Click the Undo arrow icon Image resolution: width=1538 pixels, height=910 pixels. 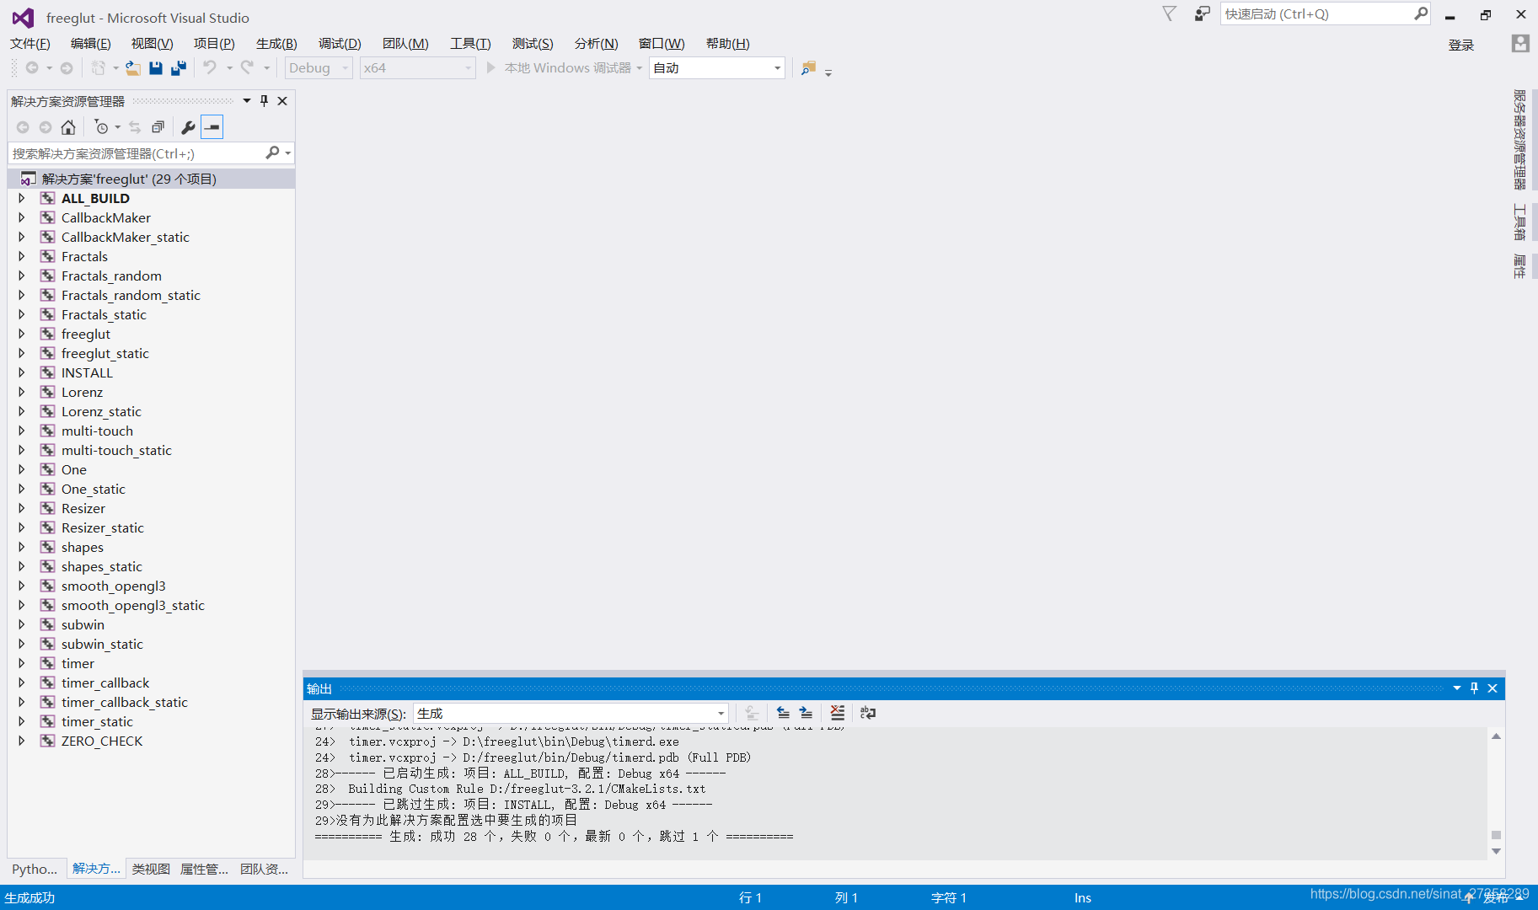tap(210, 67)
